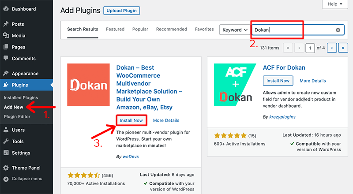
Task: Select the Appearance paintbrush icon
Action: coord(6,73)
